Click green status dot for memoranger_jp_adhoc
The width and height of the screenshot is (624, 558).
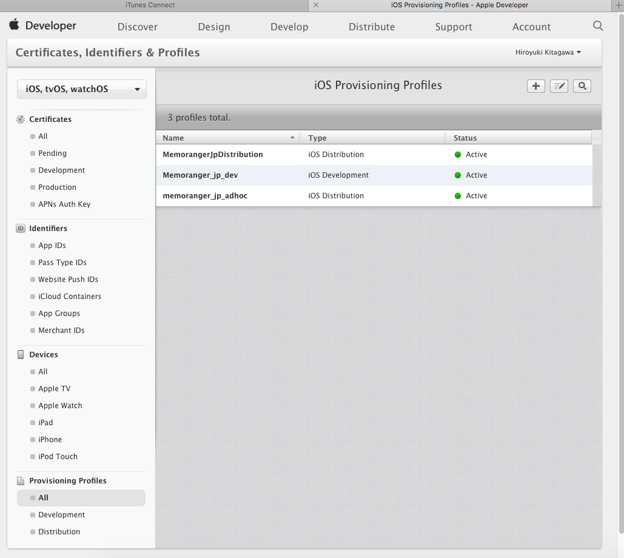pyautogui.click(x=458, y=196)
